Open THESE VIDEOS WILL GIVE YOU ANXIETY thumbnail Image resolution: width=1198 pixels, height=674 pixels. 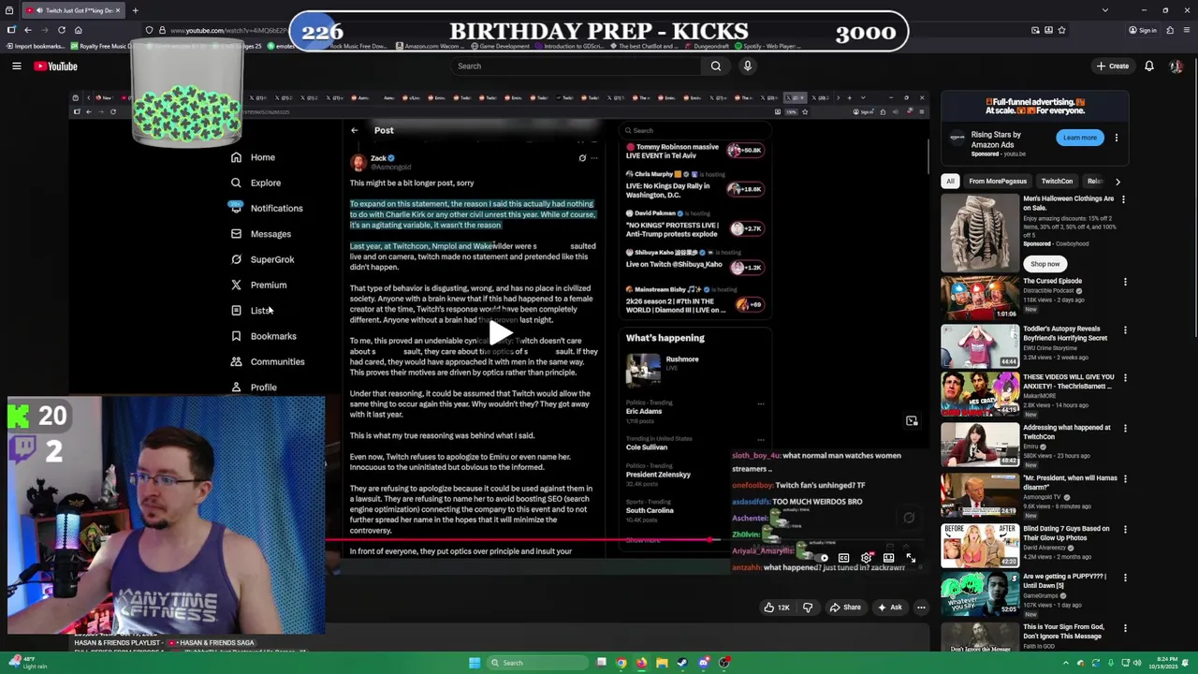[x=980, y=393]
